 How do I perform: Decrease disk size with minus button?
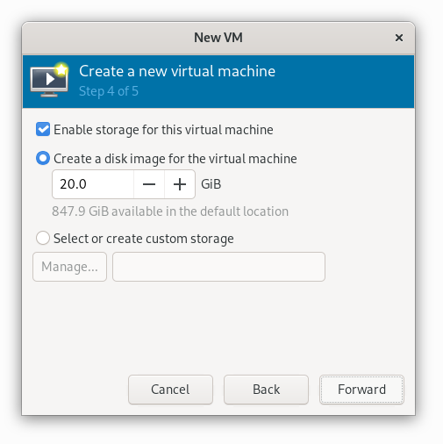coord(149,184)
